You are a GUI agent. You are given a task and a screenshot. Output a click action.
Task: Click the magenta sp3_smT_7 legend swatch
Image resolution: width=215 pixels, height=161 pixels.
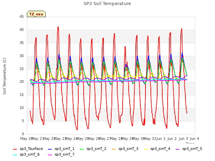click(50, 155)
